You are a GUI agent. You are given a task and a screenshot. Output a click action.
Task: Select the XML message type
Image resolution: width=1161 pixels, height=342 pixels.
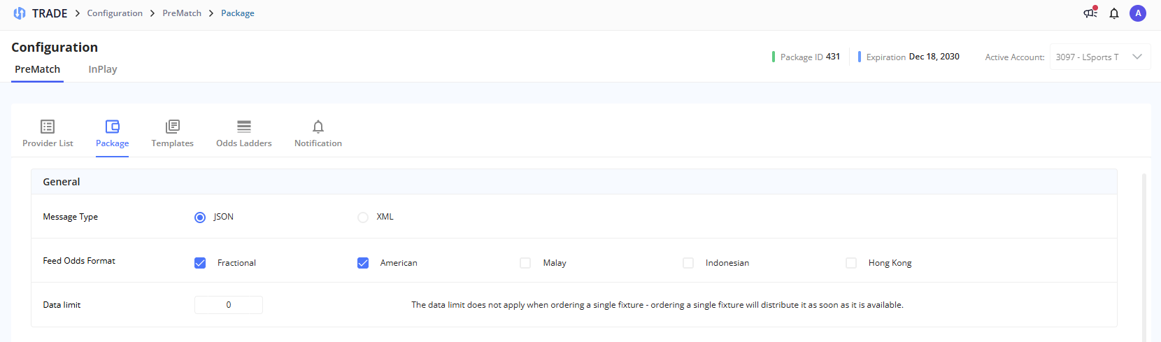point(363,218)
